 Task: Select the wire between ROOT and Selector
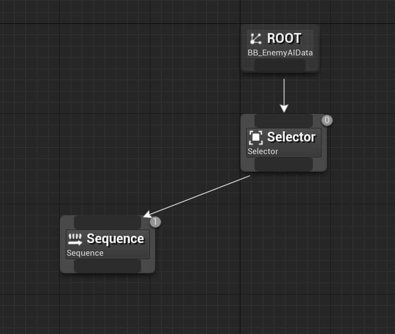(x=284, y=92)
